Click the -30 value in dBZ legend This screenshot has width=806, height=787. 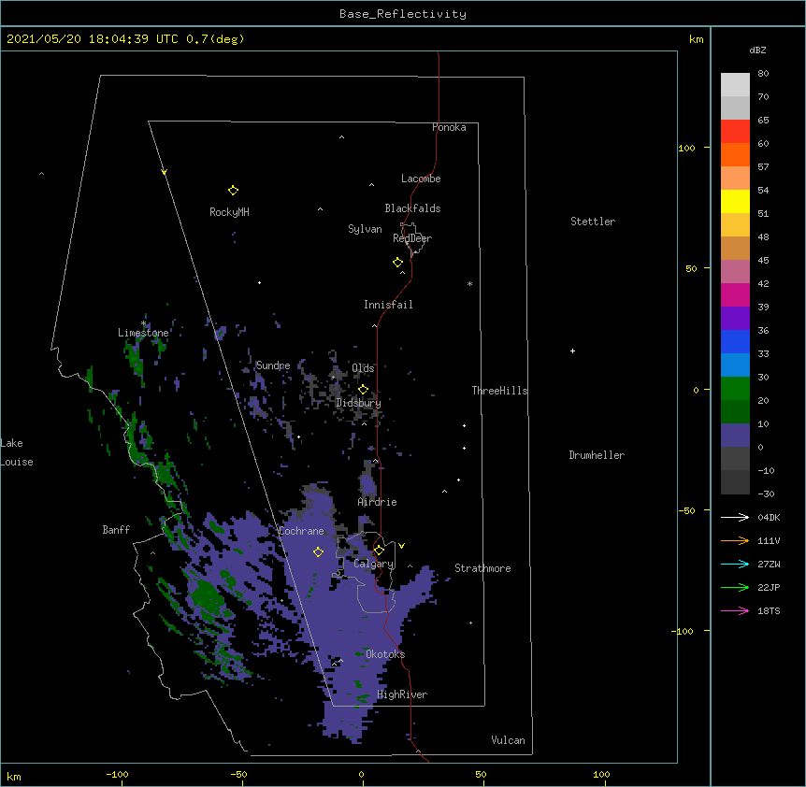click(766, 494)
